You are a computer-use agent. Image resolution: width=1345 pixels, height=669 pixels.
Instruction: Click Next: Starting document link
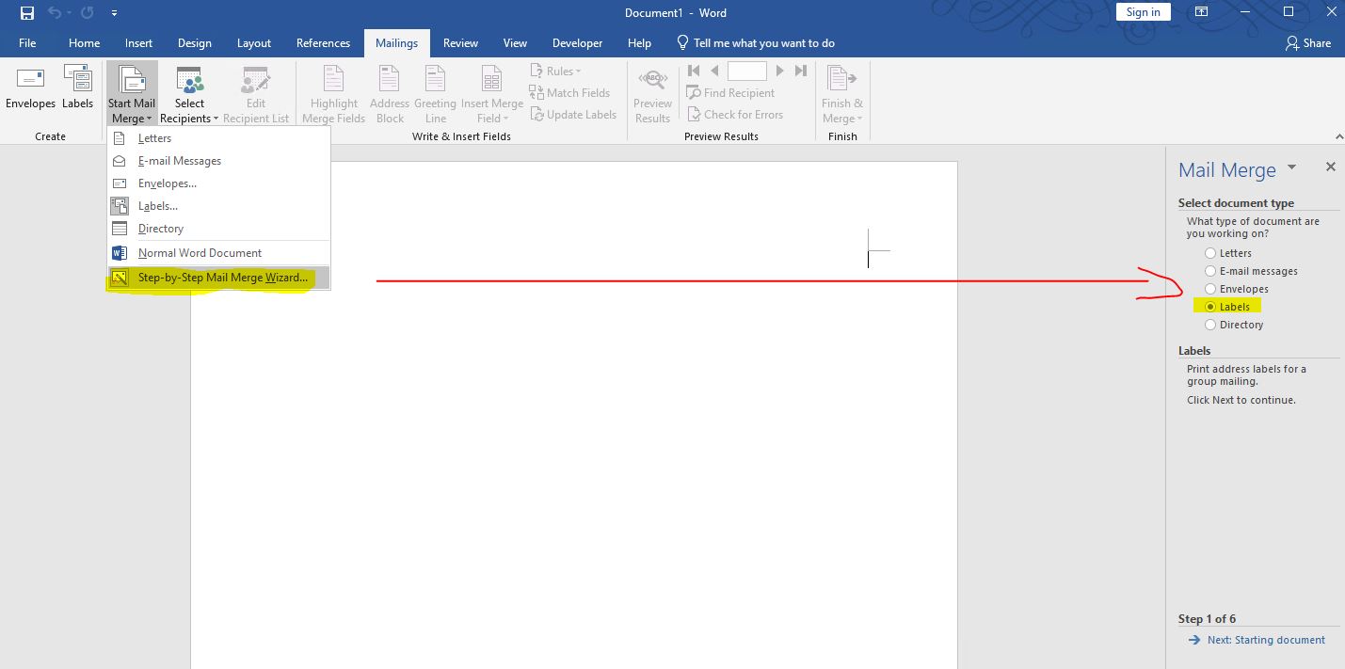1266,640
